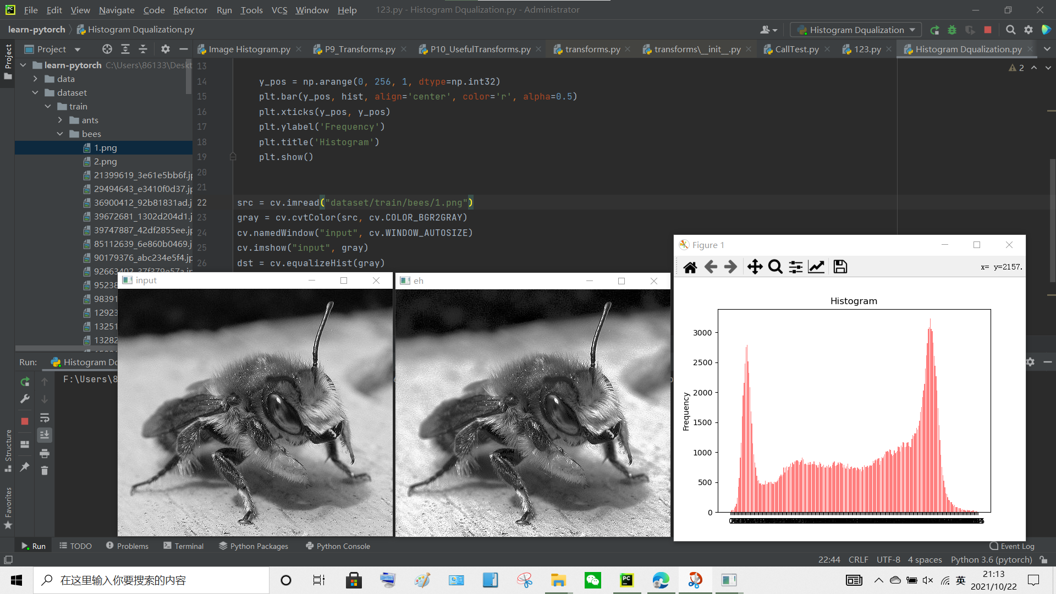The image size is (1056, 594).
Task: Toggle soft-wrap output in the Run panel
Action: [x=45, y=418]
